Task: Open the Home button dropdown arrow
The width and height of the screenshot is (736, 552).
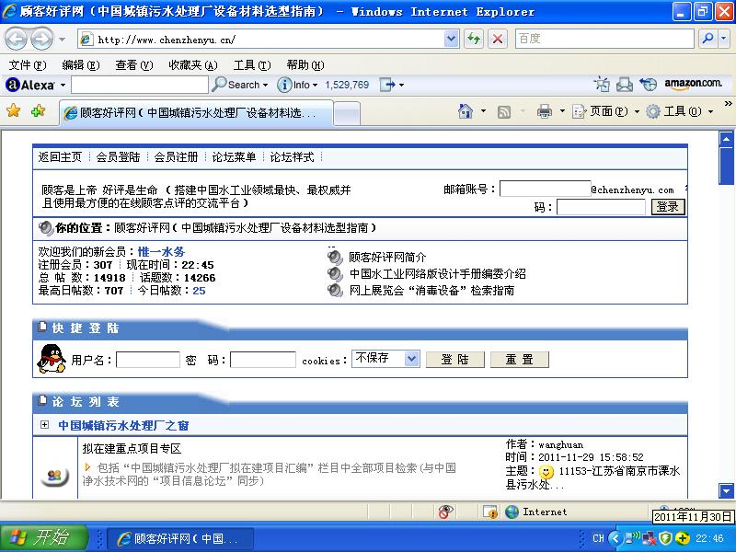Action: click(x=484, y=111)
